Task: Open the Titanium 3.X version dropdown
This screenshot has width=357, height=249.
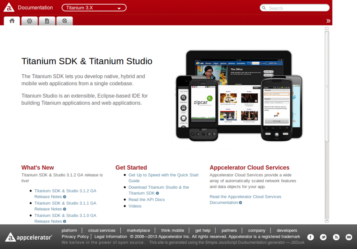Action: [x=94, y=8]
